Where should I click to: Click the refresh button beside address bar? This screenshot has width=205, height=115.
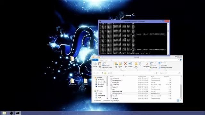156,73
